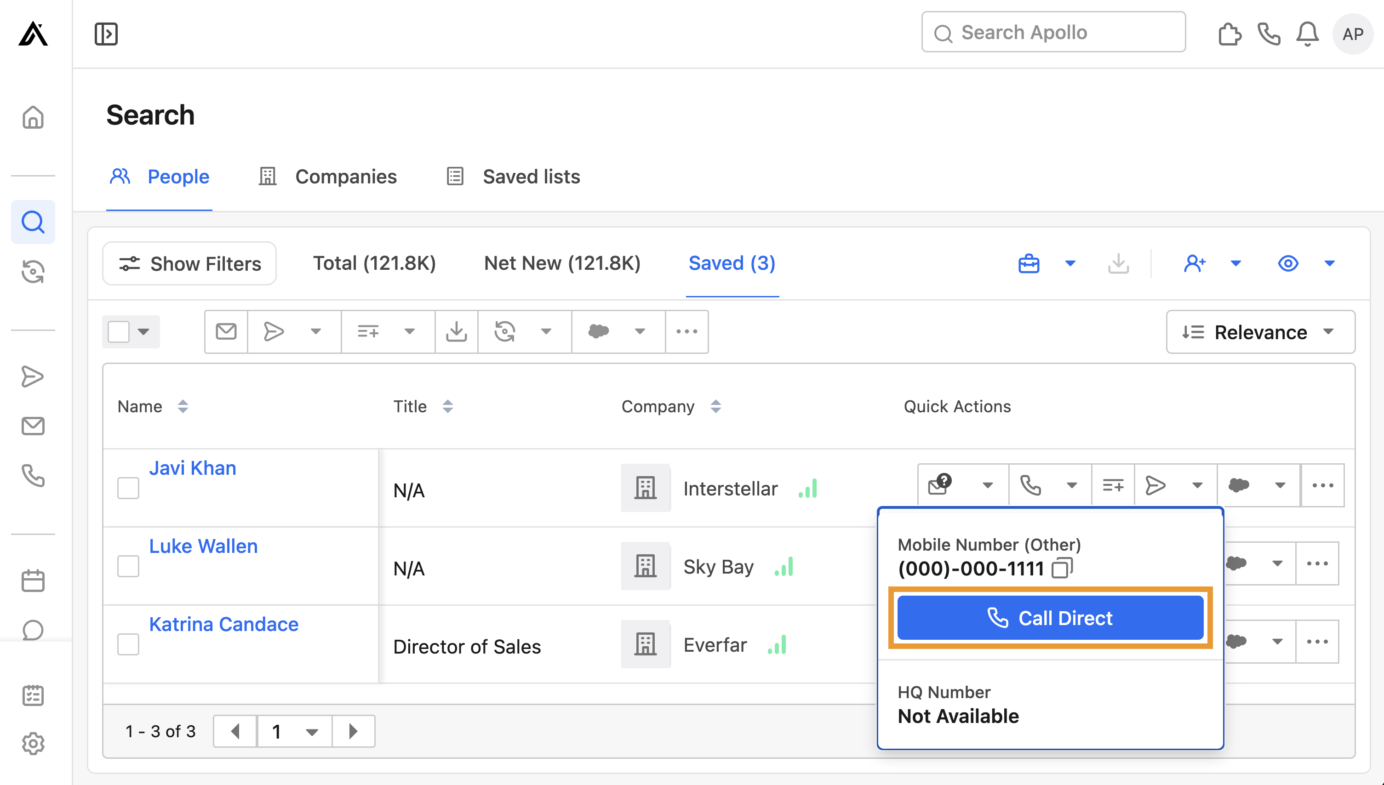Open notifications via the bell icon

pos(1307,34)
